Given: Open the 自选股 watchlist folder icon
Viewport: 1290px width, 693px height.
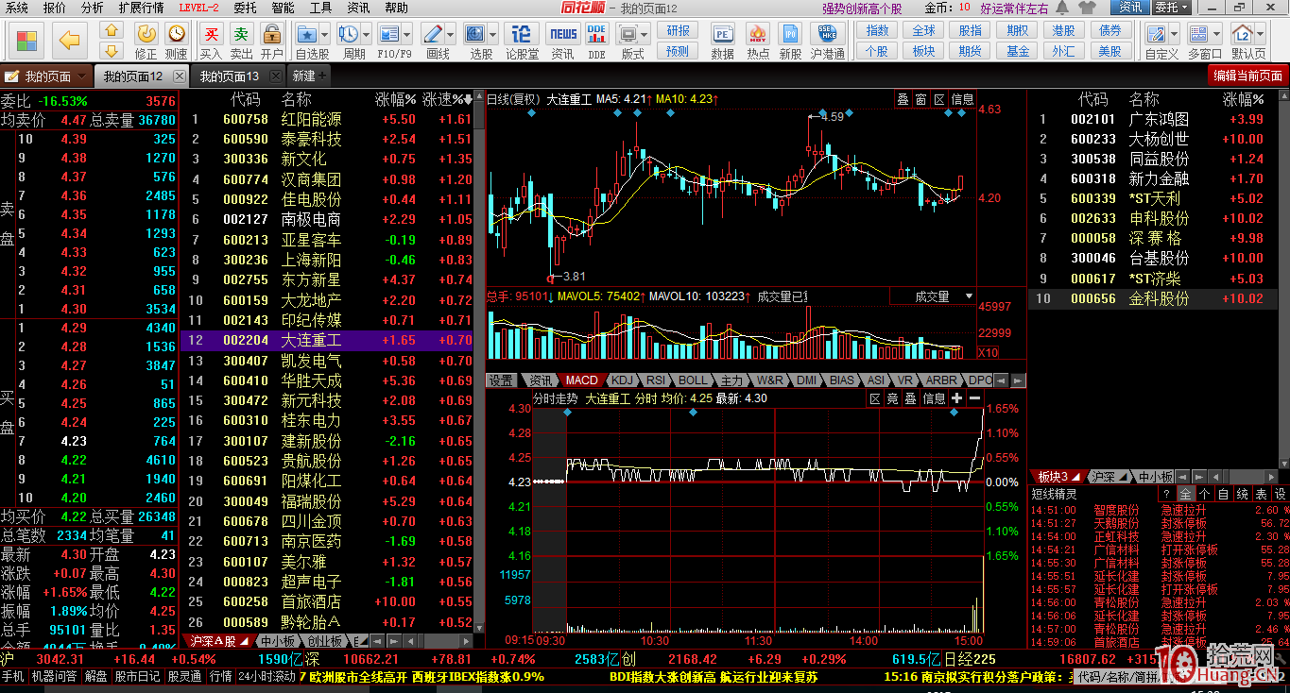Looking at the screenshot, I should pyautogui.click(x=308, y=35).
